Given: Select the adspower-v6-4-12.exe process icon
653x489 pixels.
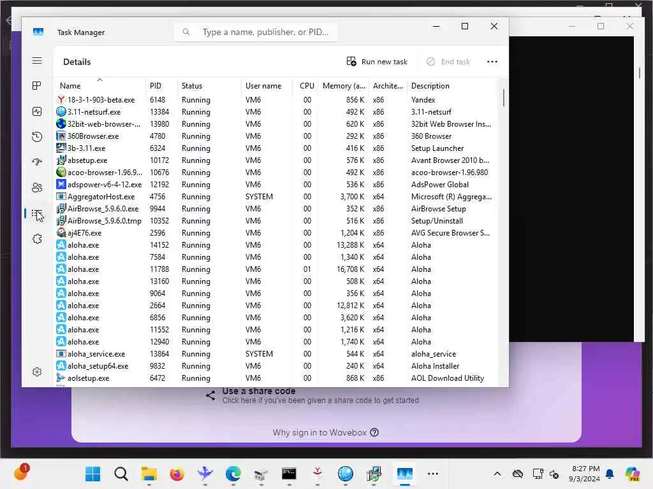Looking at the screenshot, I should tap(61, 184).
